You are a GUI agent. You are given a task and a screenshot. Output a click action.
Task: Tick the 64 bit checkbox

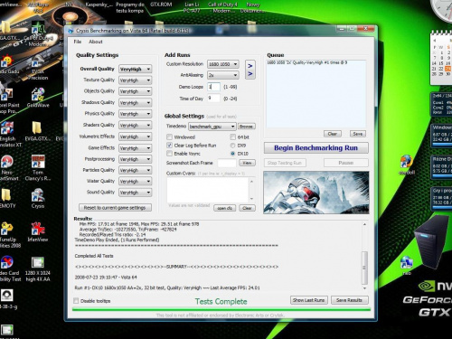pyautogui.click(x=232, y=137)
